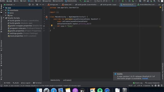Collapse the Gradle Scripts node
164x92 pixels.
[4, 18]
